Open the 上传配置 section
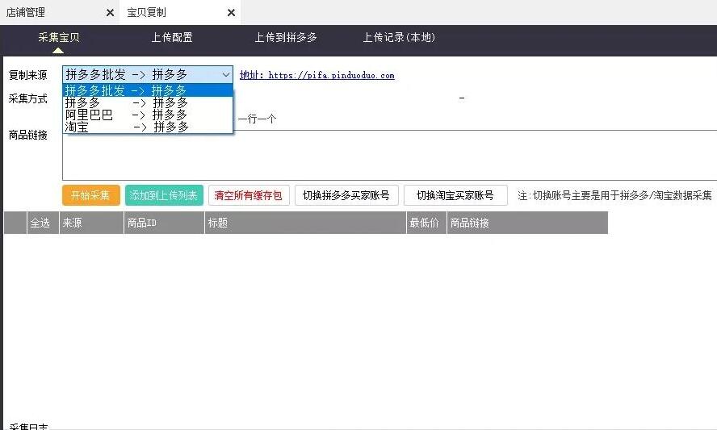 [172, 37]
